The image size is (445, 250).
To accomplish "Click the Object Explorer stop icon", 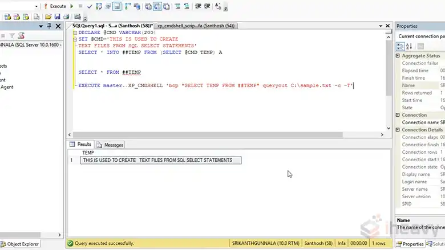I will pos(3,36).
